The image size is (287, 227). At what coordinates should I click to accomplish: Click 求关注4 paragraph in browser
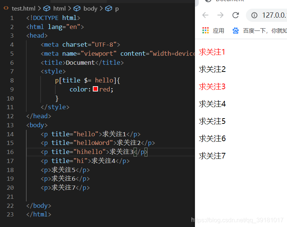[212, 104]
